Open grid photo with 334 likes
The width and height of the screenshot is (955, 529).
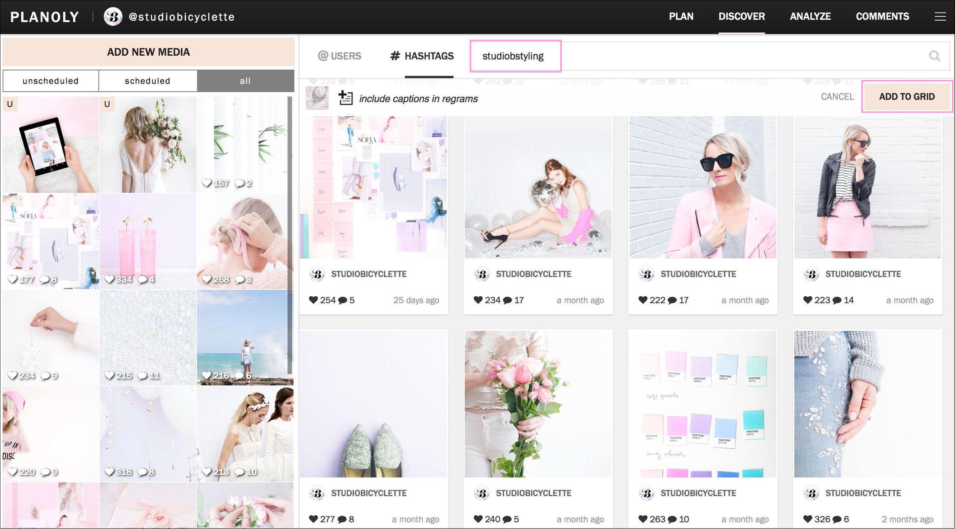click(x=148, y=241)
